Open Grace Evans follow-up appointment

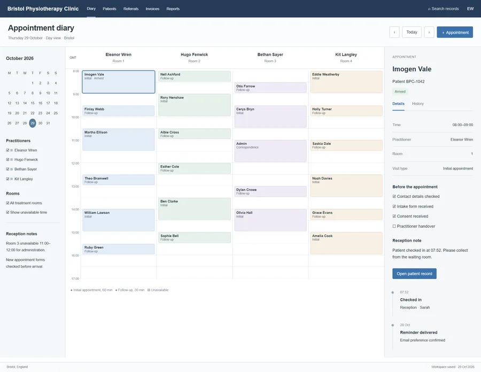coord(346,214)
